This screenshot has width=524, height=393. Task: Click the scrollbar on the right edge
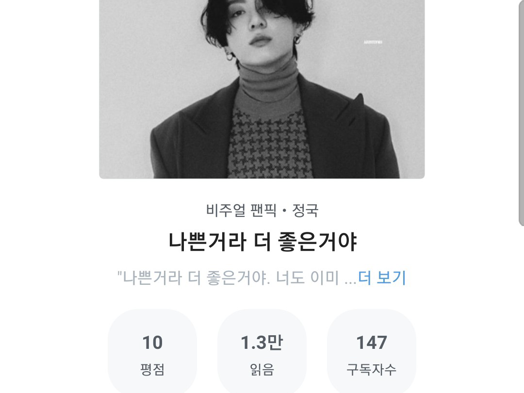coord(521,113)
